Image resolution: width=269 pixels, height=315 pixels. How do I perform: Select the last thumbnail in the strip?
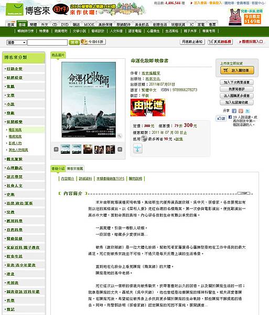(110, 149)
